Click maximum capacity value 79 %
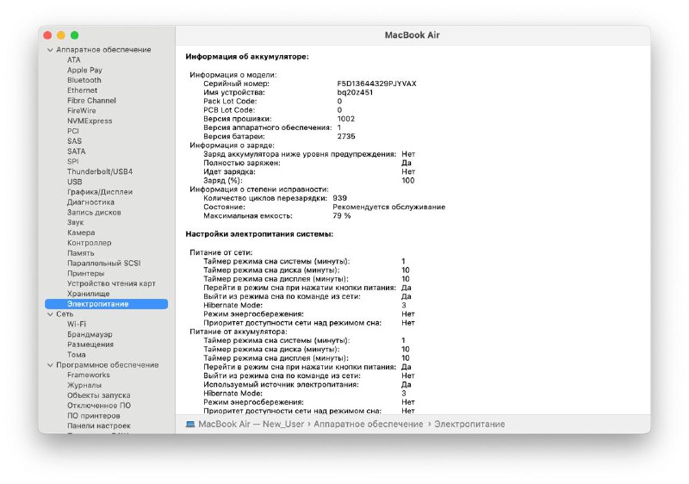Screen dimensions: 689x484 coord(342,215)
